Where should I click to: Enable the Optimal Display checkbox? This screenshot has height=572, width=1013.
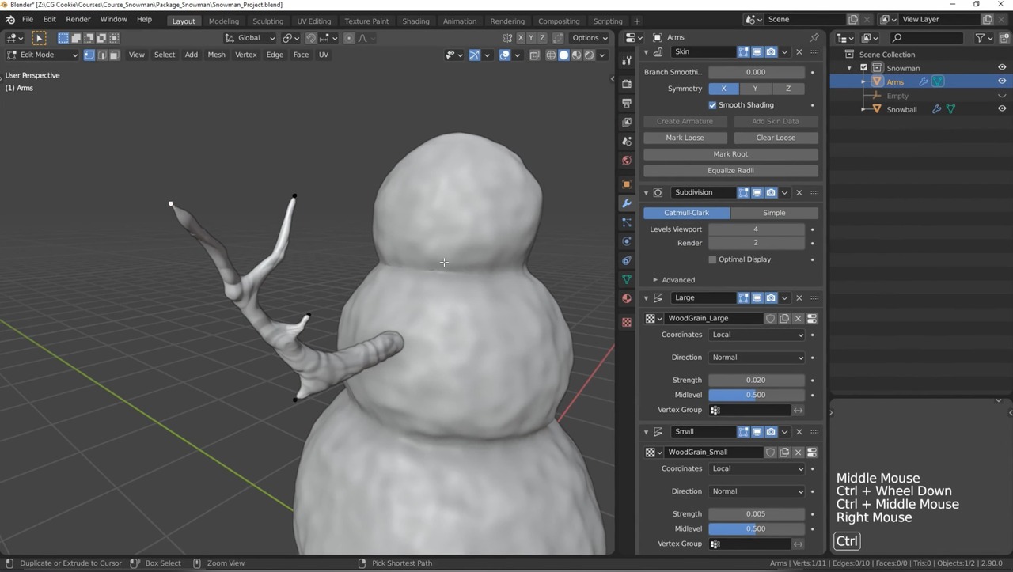pos(712,259)
